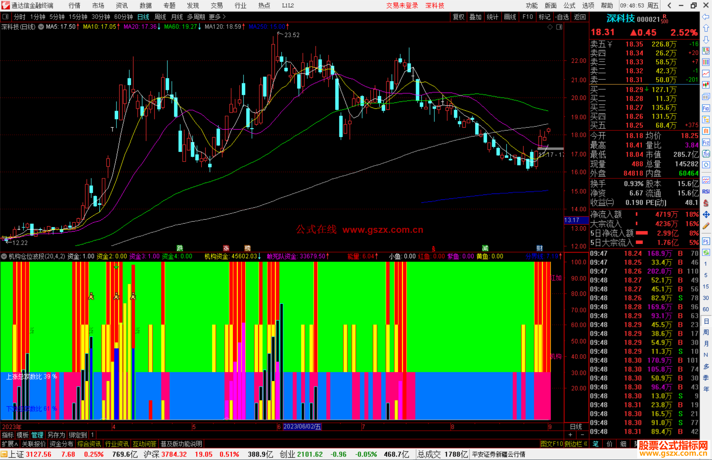Click the trend line chart sidebar icon
Image resolution: width=712 pixels, height=460 pixels.
click(x=706, y=74)
